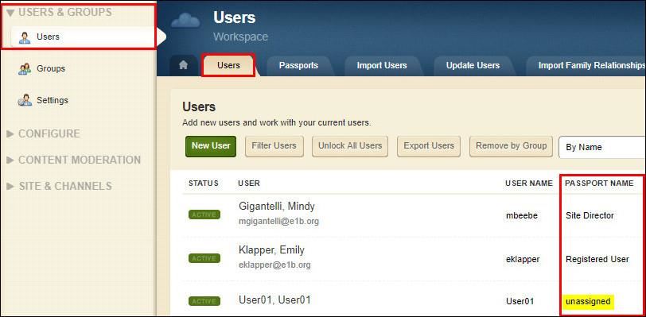Click Unlock All Users button
The height and width of the screenshot is (317, 646).
[350, 146]
